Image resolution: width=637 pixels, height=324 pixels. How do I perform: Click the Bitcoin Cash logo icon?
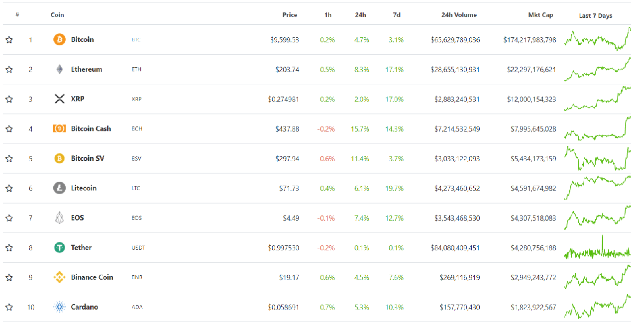pyautogui.click(x=59, y=128)
